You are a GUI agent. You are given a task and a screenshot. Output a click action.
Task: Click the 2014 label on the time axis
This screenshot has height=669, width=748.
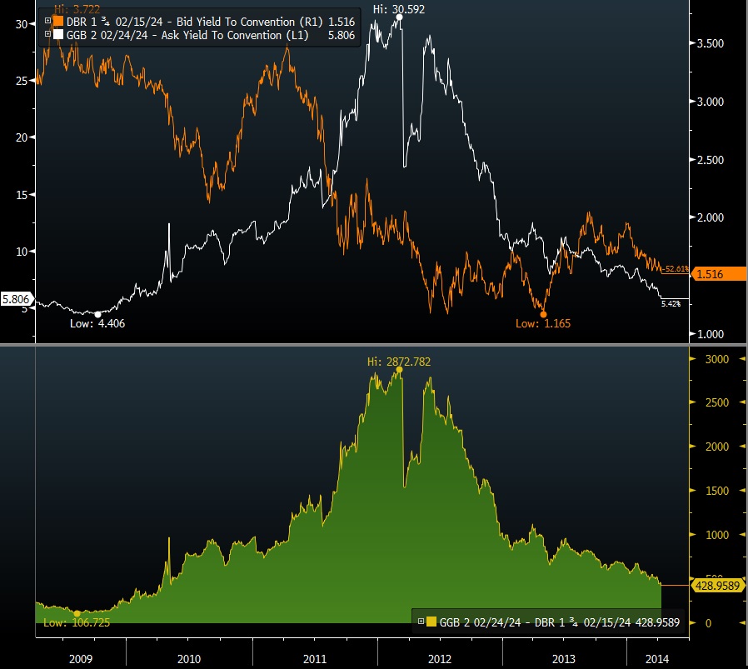pyautogui.click(x=657, y=659)
